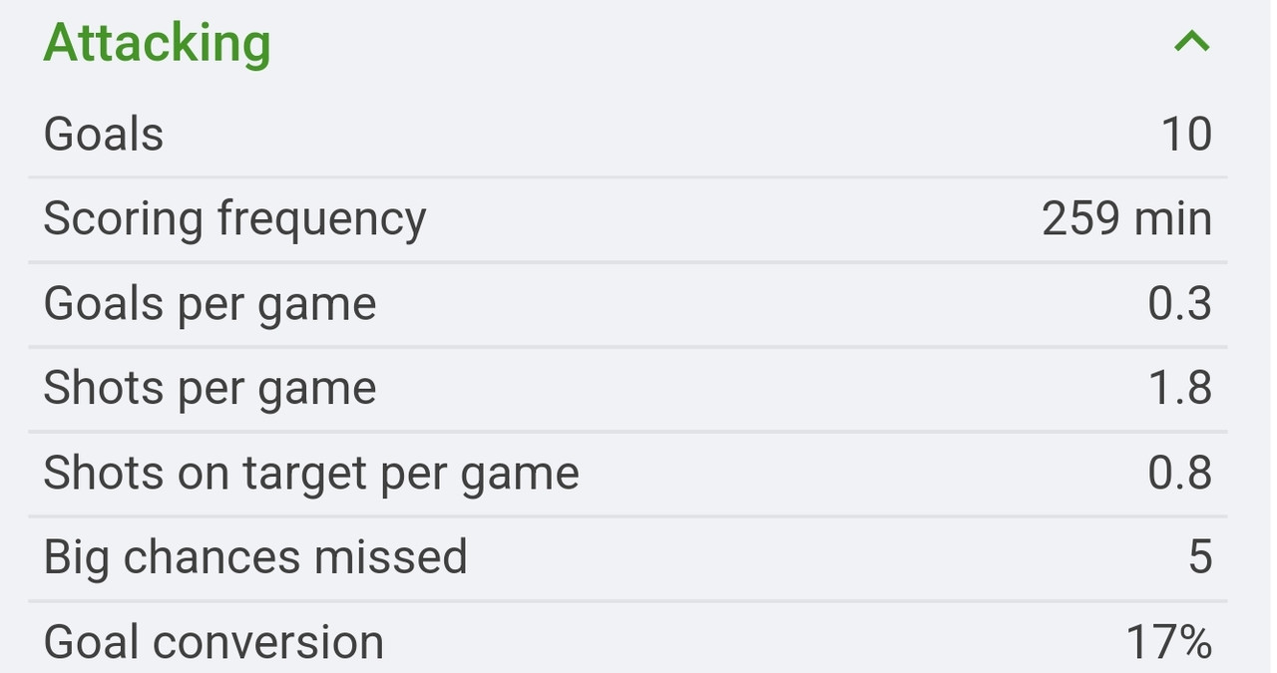Click the divider line above Shots per game
1277x673 pixels.
click(x=628, y=346)
